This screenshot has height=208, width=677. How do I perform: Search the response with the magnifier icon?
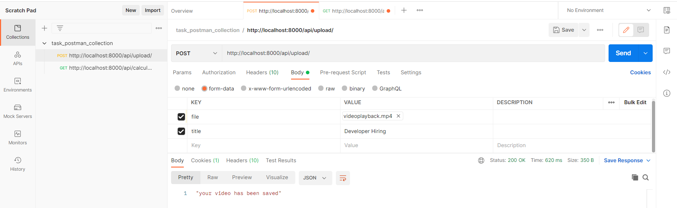[x=646, y=177]
